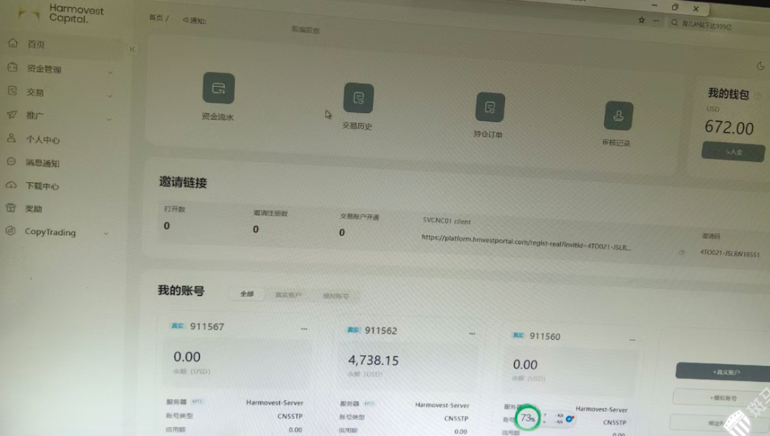Click the 邀请链接 heading

tap(183, 182)
